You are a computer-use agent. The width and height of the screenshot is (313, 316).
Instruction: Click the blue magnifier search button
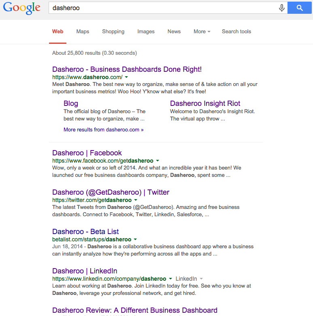click(x=300, y=8)
